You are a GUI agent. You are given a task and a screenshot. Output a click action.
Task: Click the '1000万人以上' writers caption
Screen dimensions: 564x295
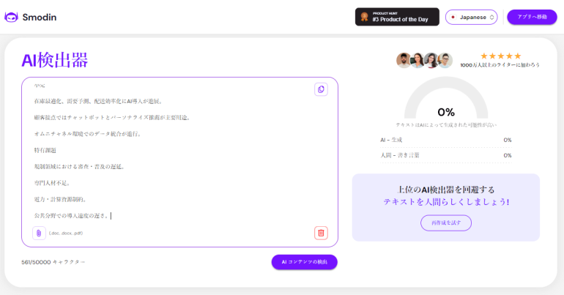tap(500, 65)
